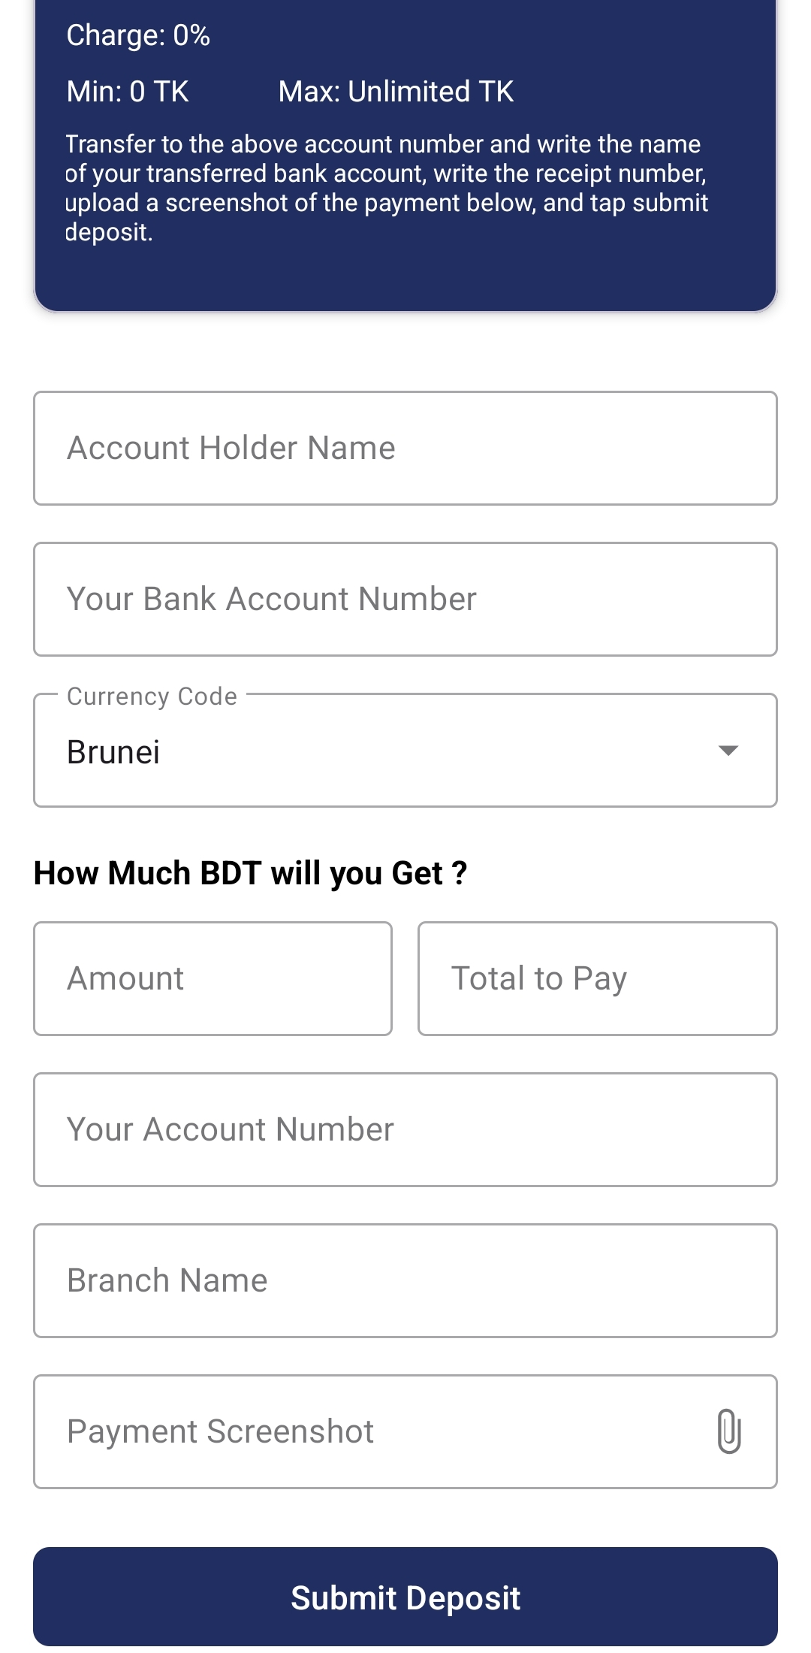This screenshot has height=1653, width=811.
Task: Tap the 'How Much BDT will you Get ?' heading
Action: pyautogui.click(x=251, y=873)
